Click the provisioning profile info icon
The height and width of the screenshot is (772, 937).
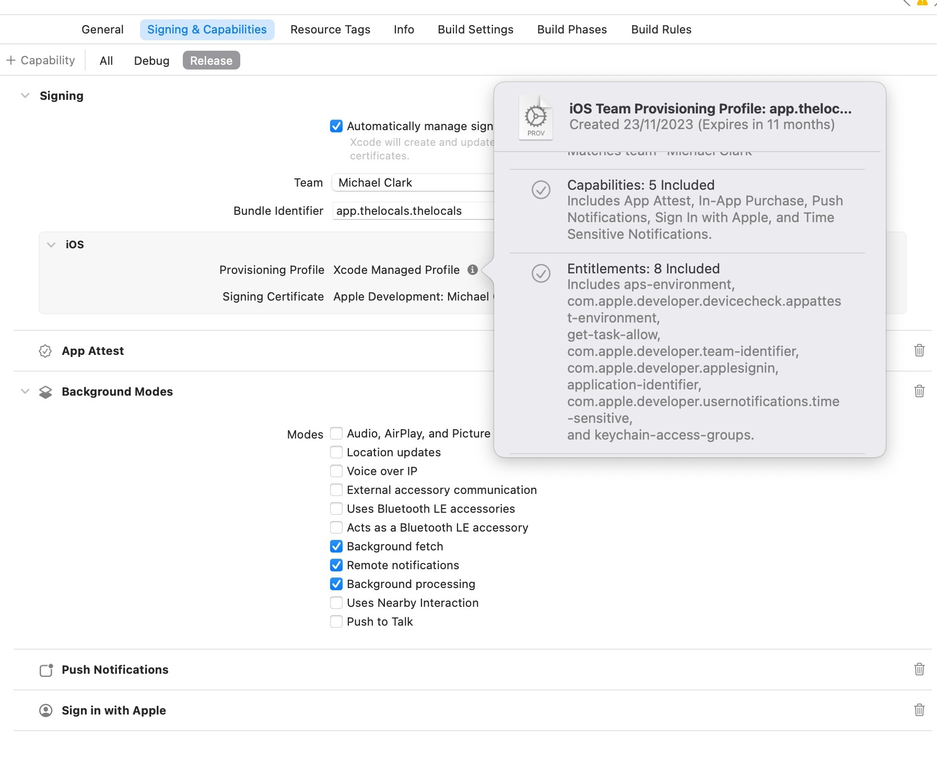pyautogui.click(x=473, y=270)
